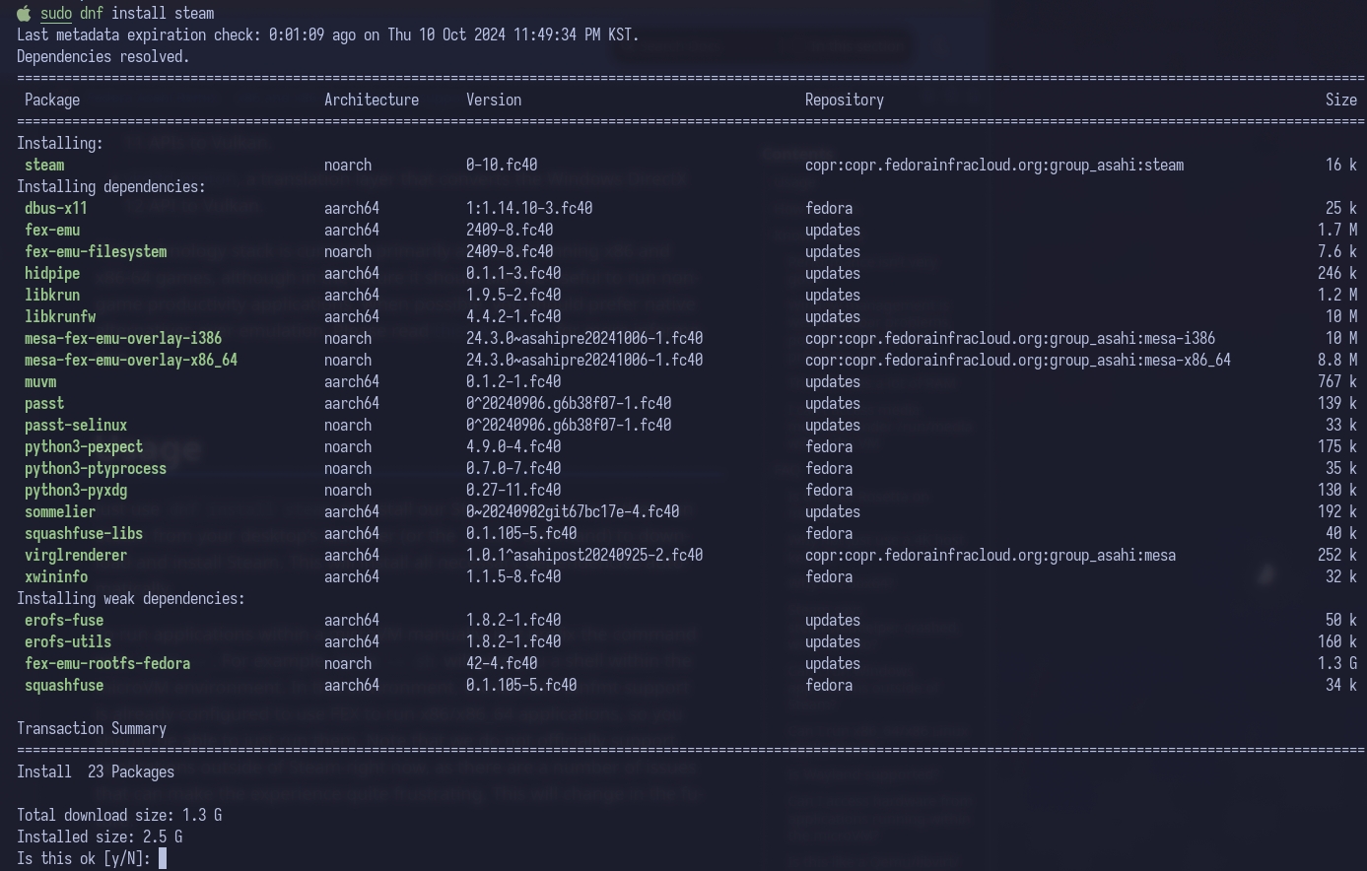
Task: Click the '1.3 G' size of fex-emu-rootfs-fedora
Action: (x=1337, y=663)
